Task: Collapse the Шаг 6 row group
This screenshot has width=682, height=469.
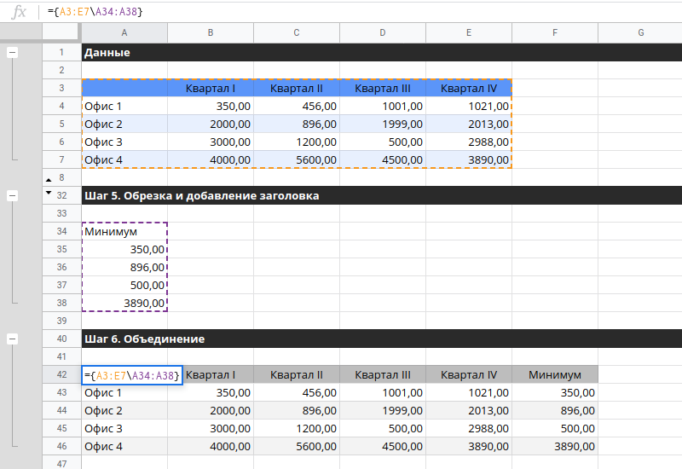Action: coord(13,339)
